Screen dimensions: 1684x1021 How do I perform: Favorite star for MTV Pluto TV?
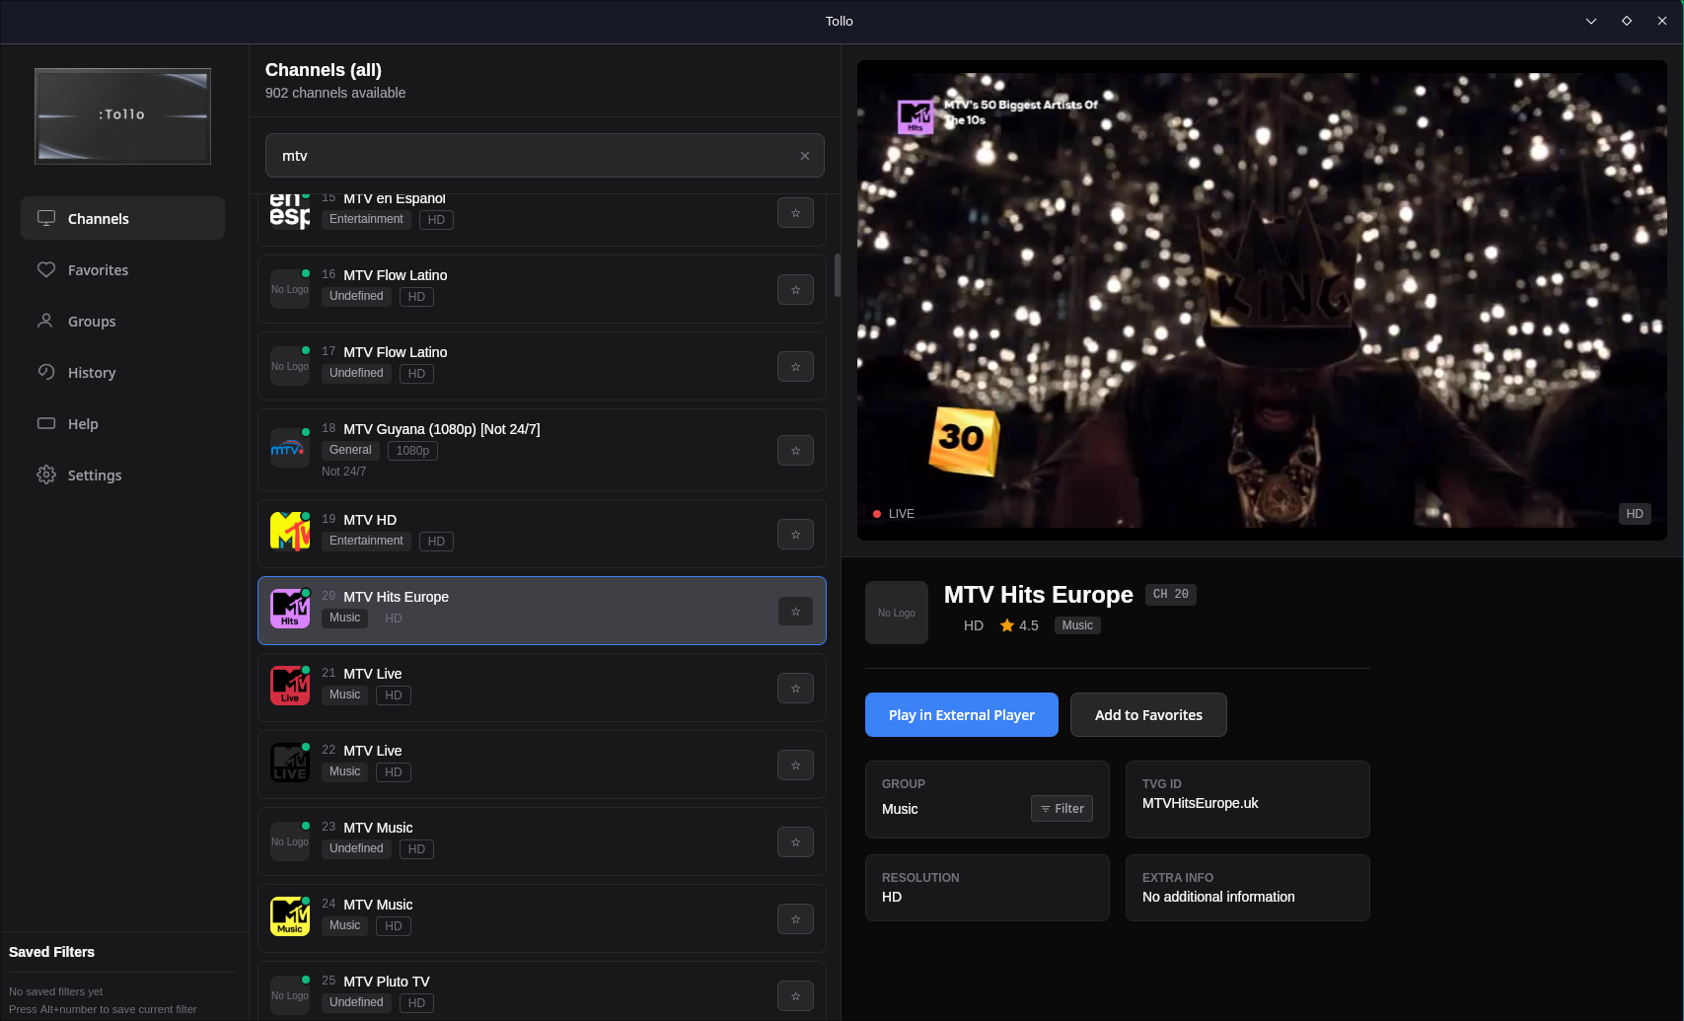[x=795, y=996]
